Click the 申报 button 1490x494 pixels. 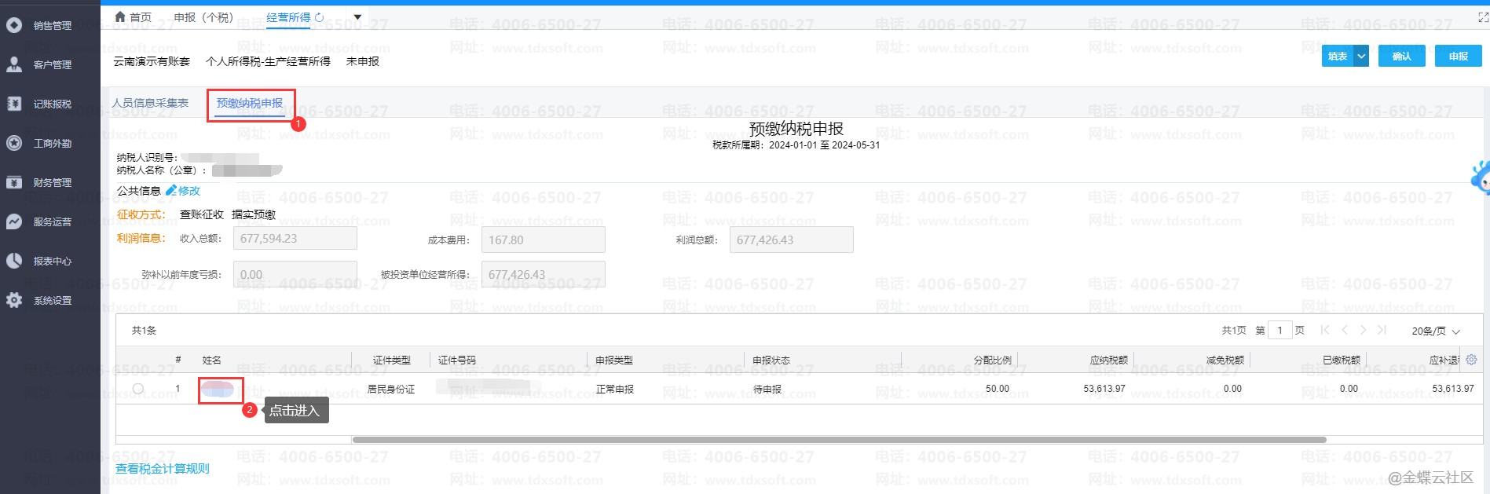coord(1458,56)
